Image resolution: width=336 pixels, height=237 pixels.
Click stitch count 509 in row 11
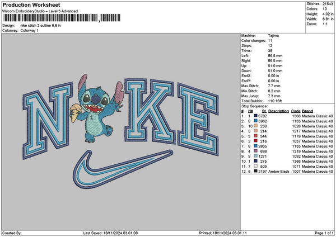[263, 167]
